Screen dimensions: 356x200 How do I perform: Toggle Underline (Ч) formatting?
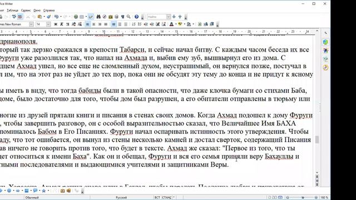68,24
